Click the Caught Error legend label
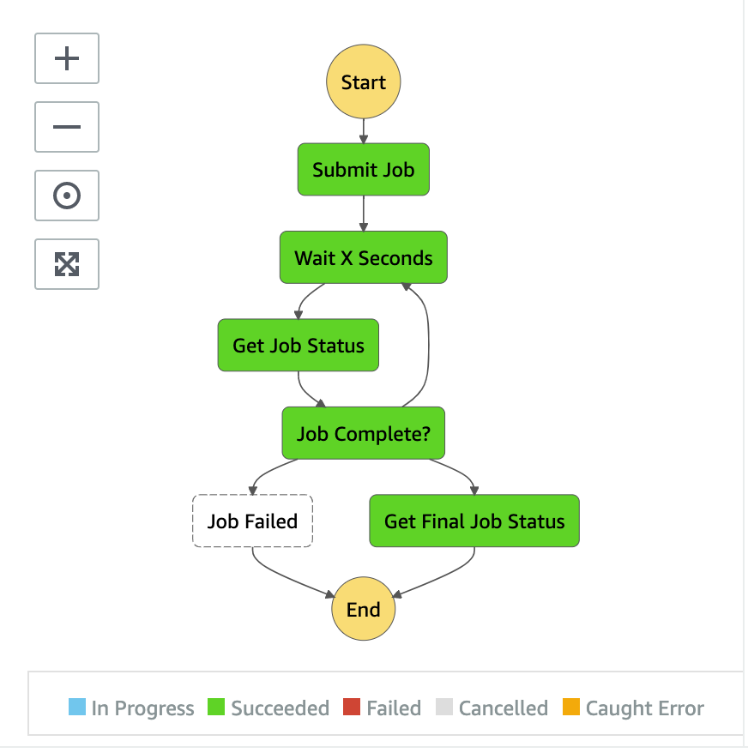The image size is (748, 753). point(645,708)
